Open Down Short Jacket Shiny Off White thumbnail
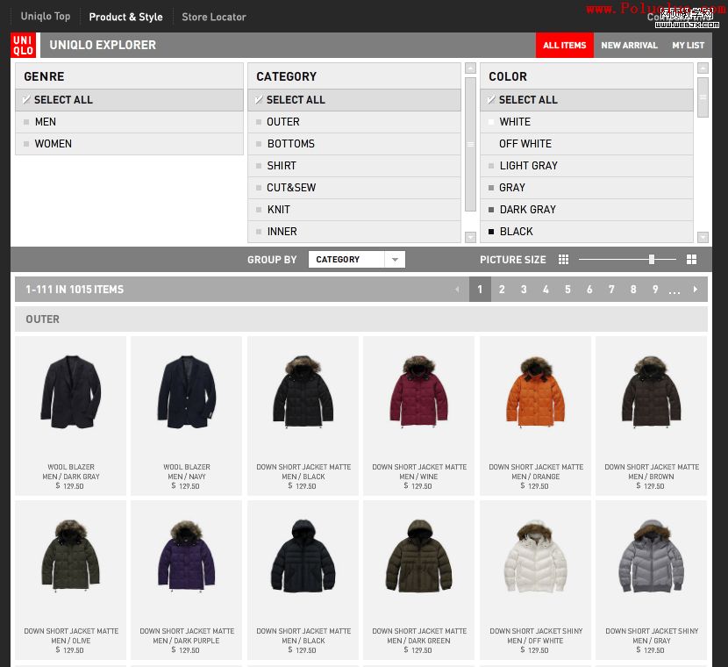This screenshot has width=728, height=667. (x=536, y=580)
